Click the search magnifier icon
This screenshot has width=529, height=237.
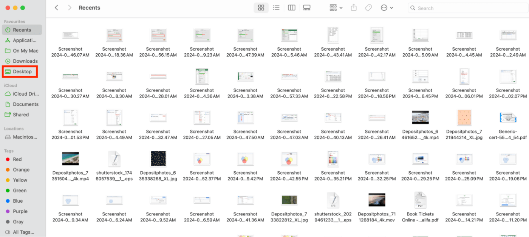pyautogui.click(x=413, y=8)
